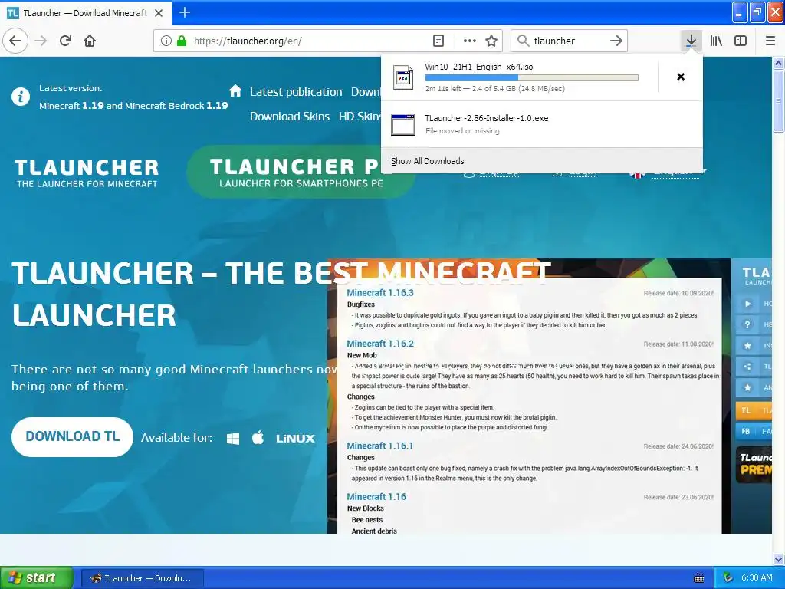This screenshot has width=785, height=589.
Task: Open the Firefox hamburger menu
Action: pos(770,41)
